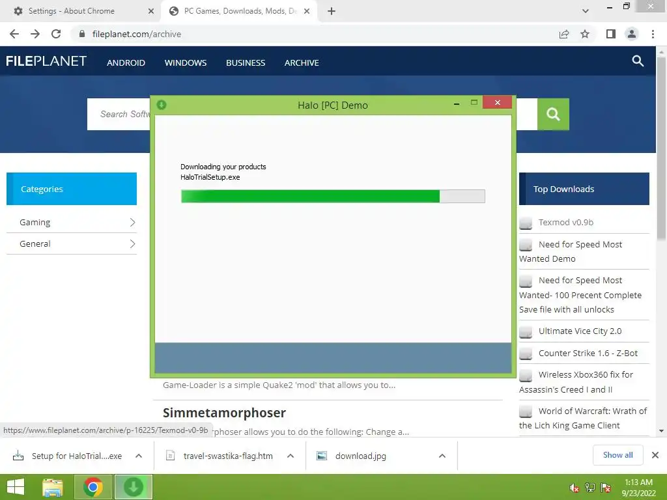Click the lock icon in address bar
The height and width of the screenshot is (500, 667).
(82, 34)
